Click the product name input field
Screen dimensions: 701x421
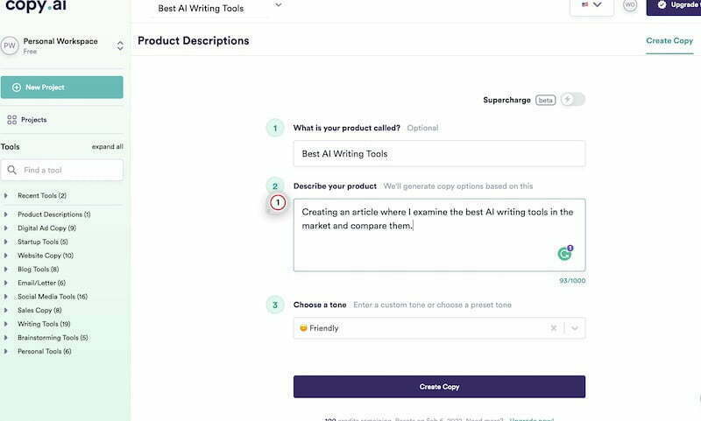coord(439,153)
